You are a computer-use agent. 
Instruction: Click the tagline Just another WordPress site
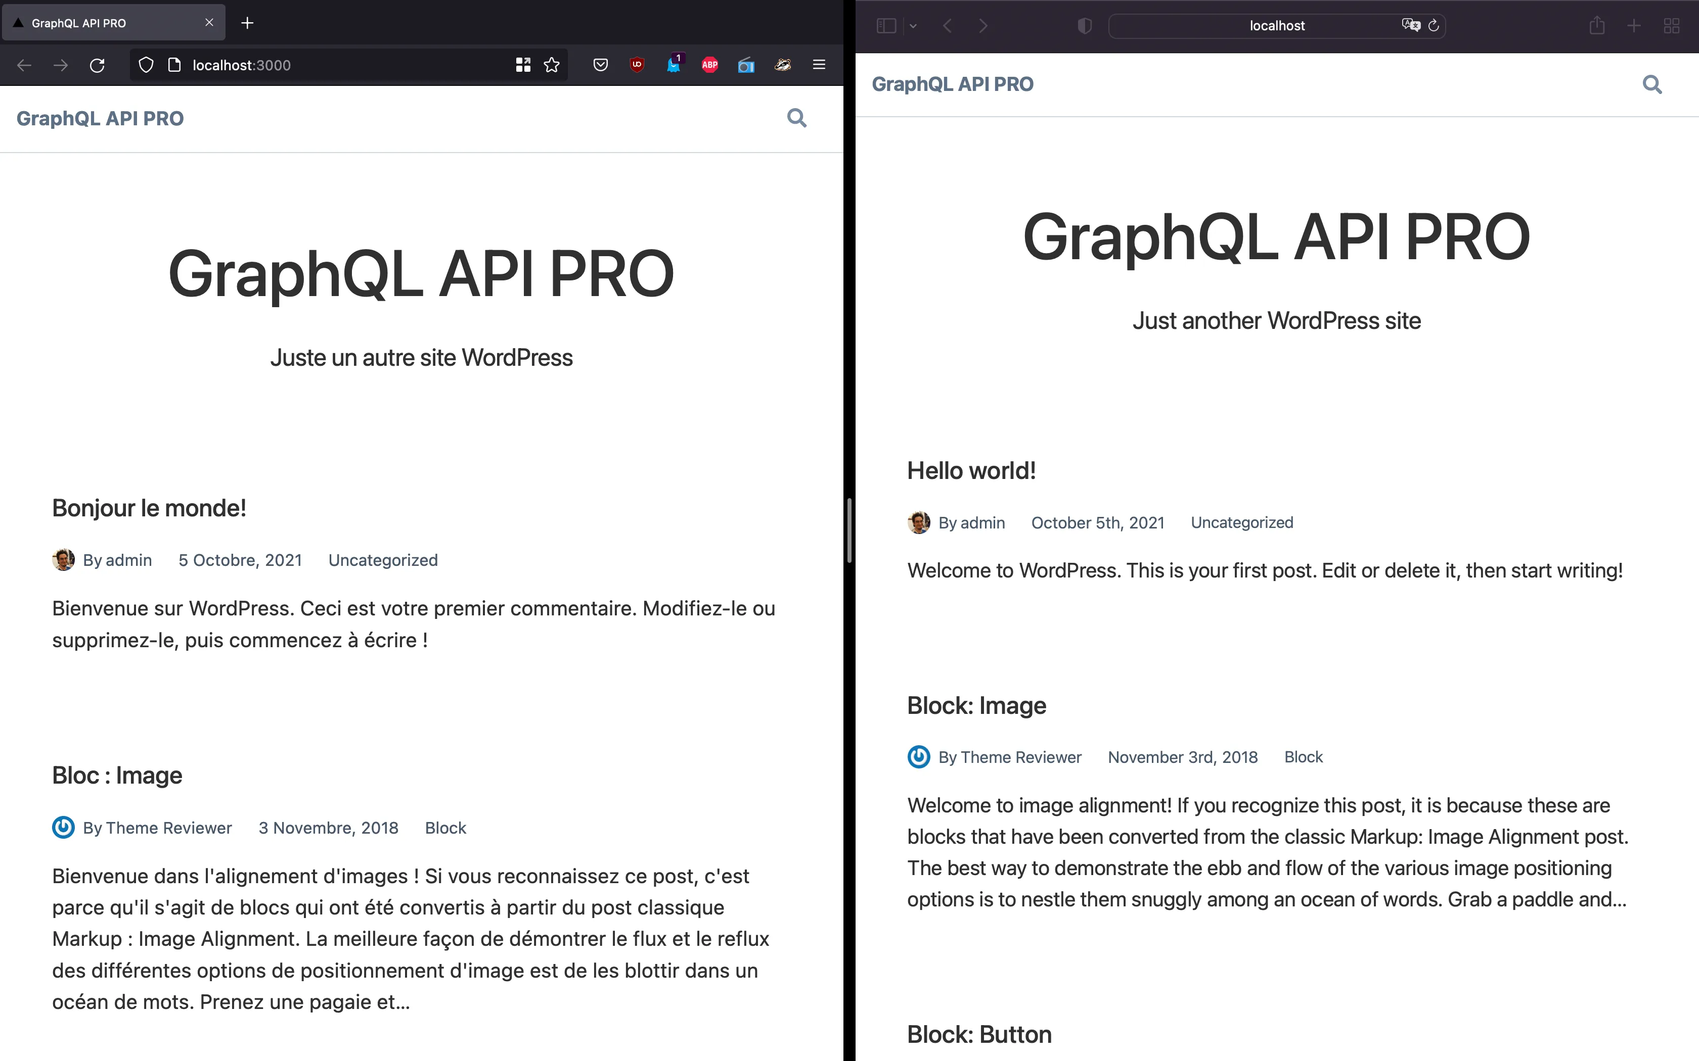pyautogui.click(x=1276, y=321)
